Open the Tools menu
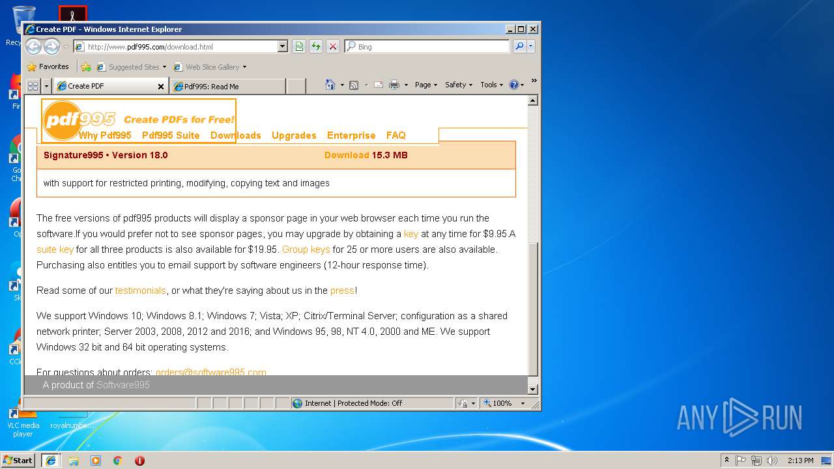This screenshot has height=469, width=834. tap(491, 85)
